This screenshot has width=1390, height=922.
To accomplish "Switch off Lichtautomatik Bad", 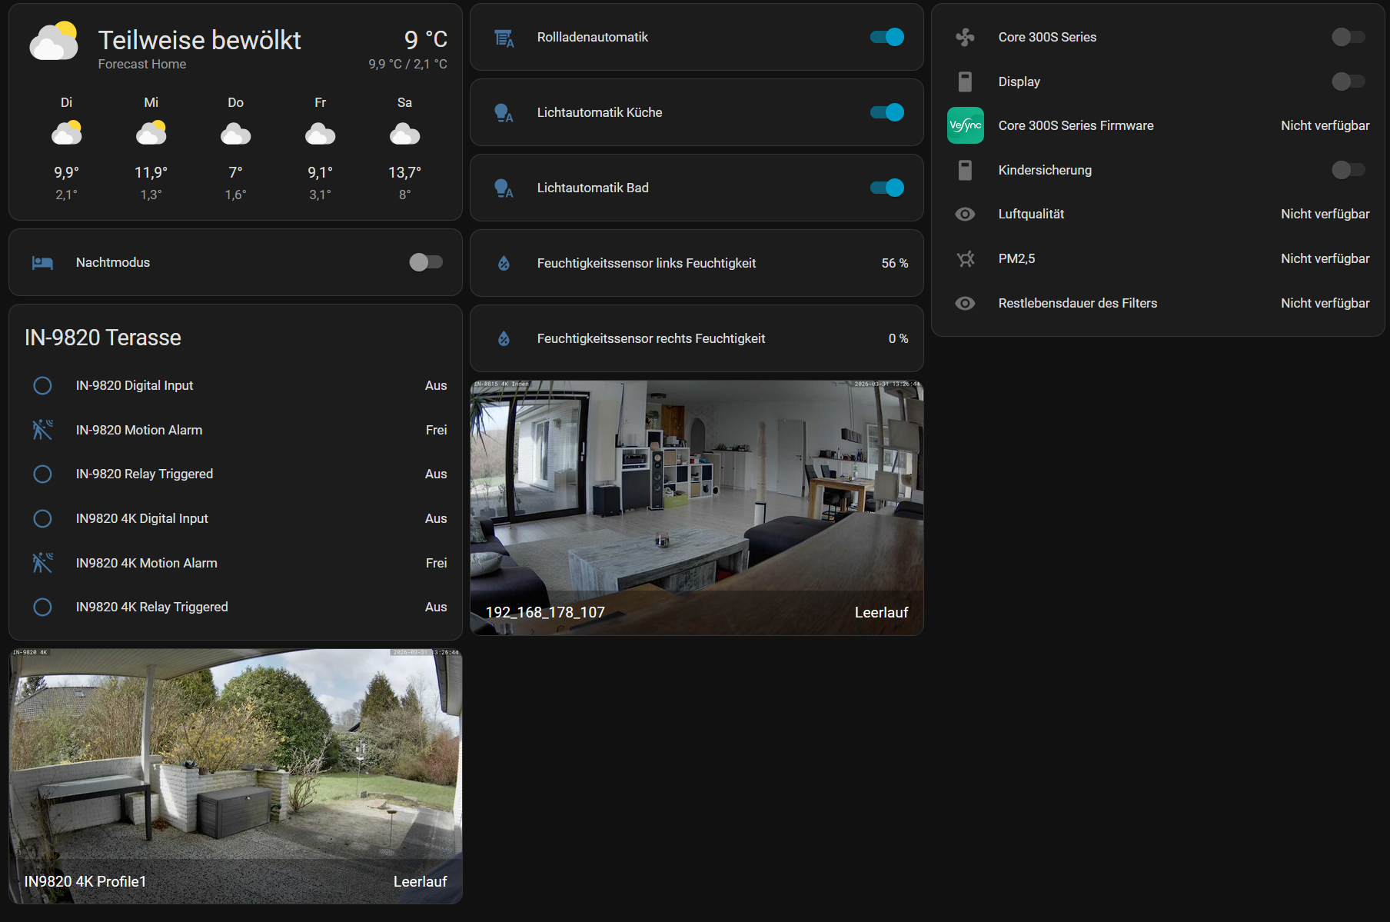I will 886,188.
